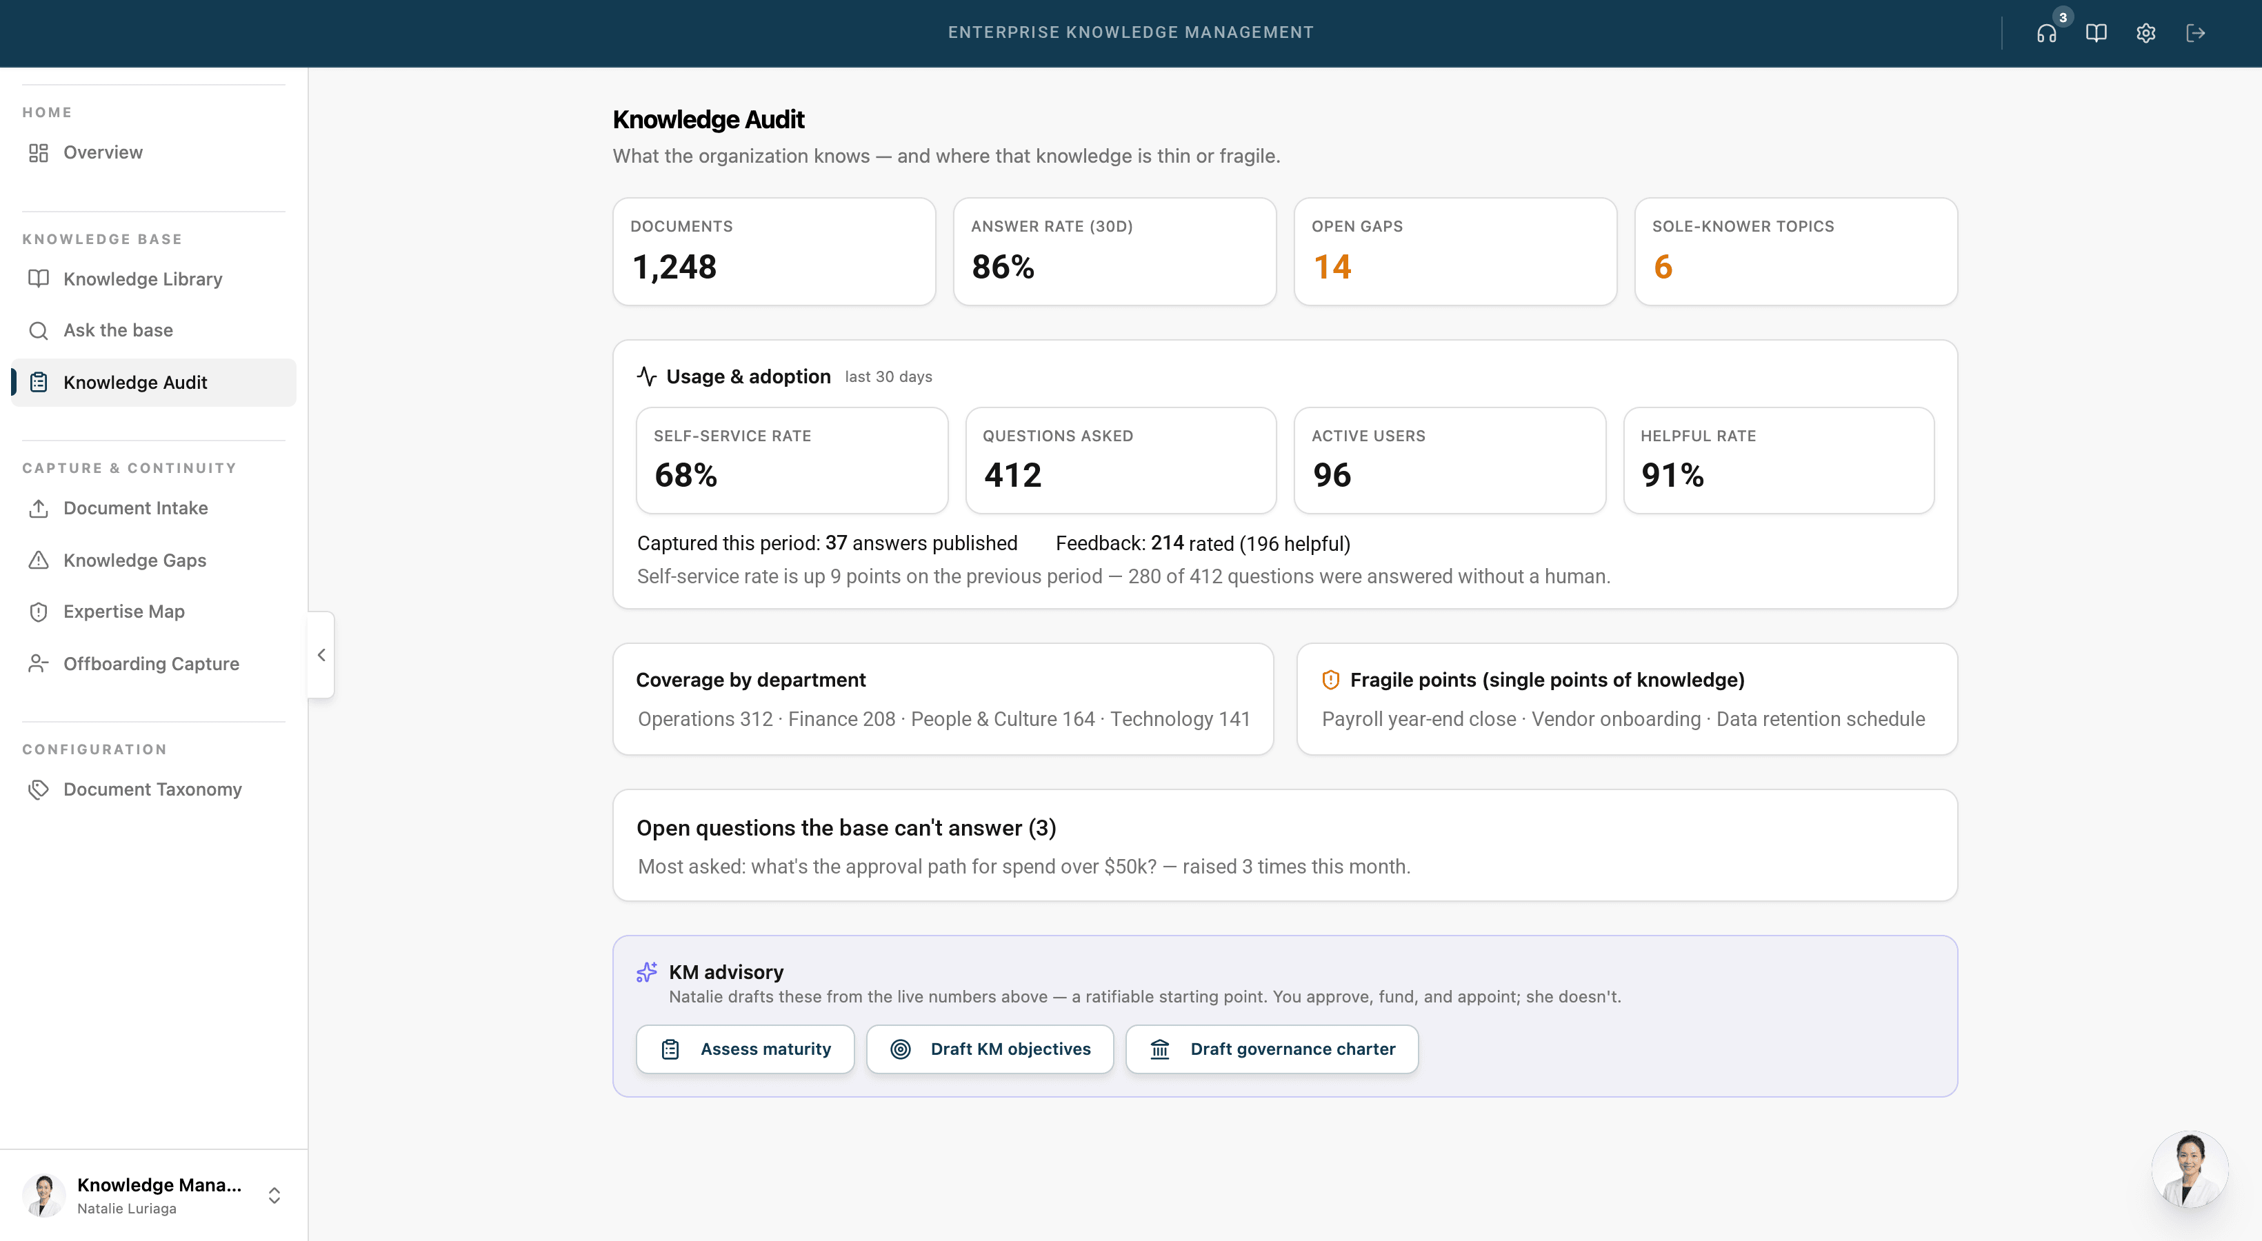Image resolution: width=2262 pixels, height=1241 pixels.
Task: Open the Open Gaps 14 card
Action: (x=1455, y=252)
